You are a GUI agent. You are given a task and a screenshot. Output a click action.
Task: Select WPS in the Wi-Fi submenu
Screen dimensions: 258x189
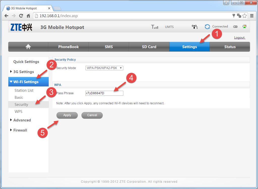tap(18, 112)
